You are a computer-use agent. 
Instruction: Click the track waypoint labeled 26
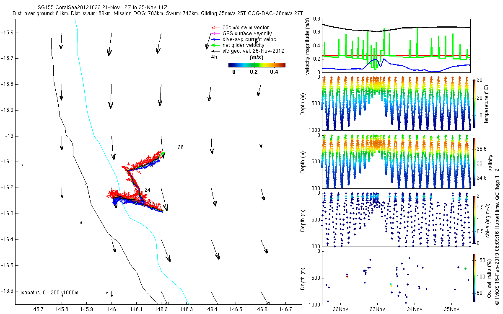pos(181,147)
